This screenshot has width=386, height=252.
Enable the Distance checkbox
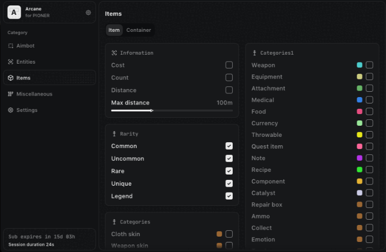coord(229,90)
